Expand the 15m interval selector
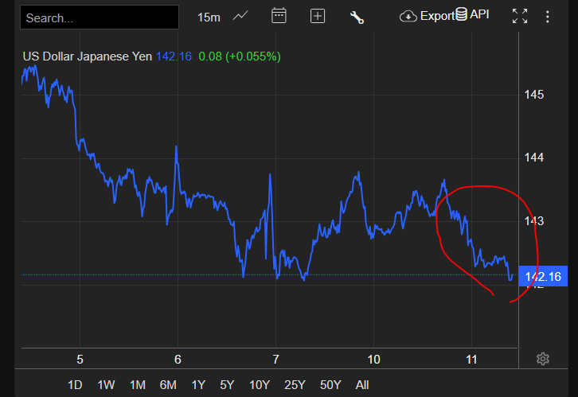Image resolution: width=578 pixels, height=397 pixels. (209, 17)
